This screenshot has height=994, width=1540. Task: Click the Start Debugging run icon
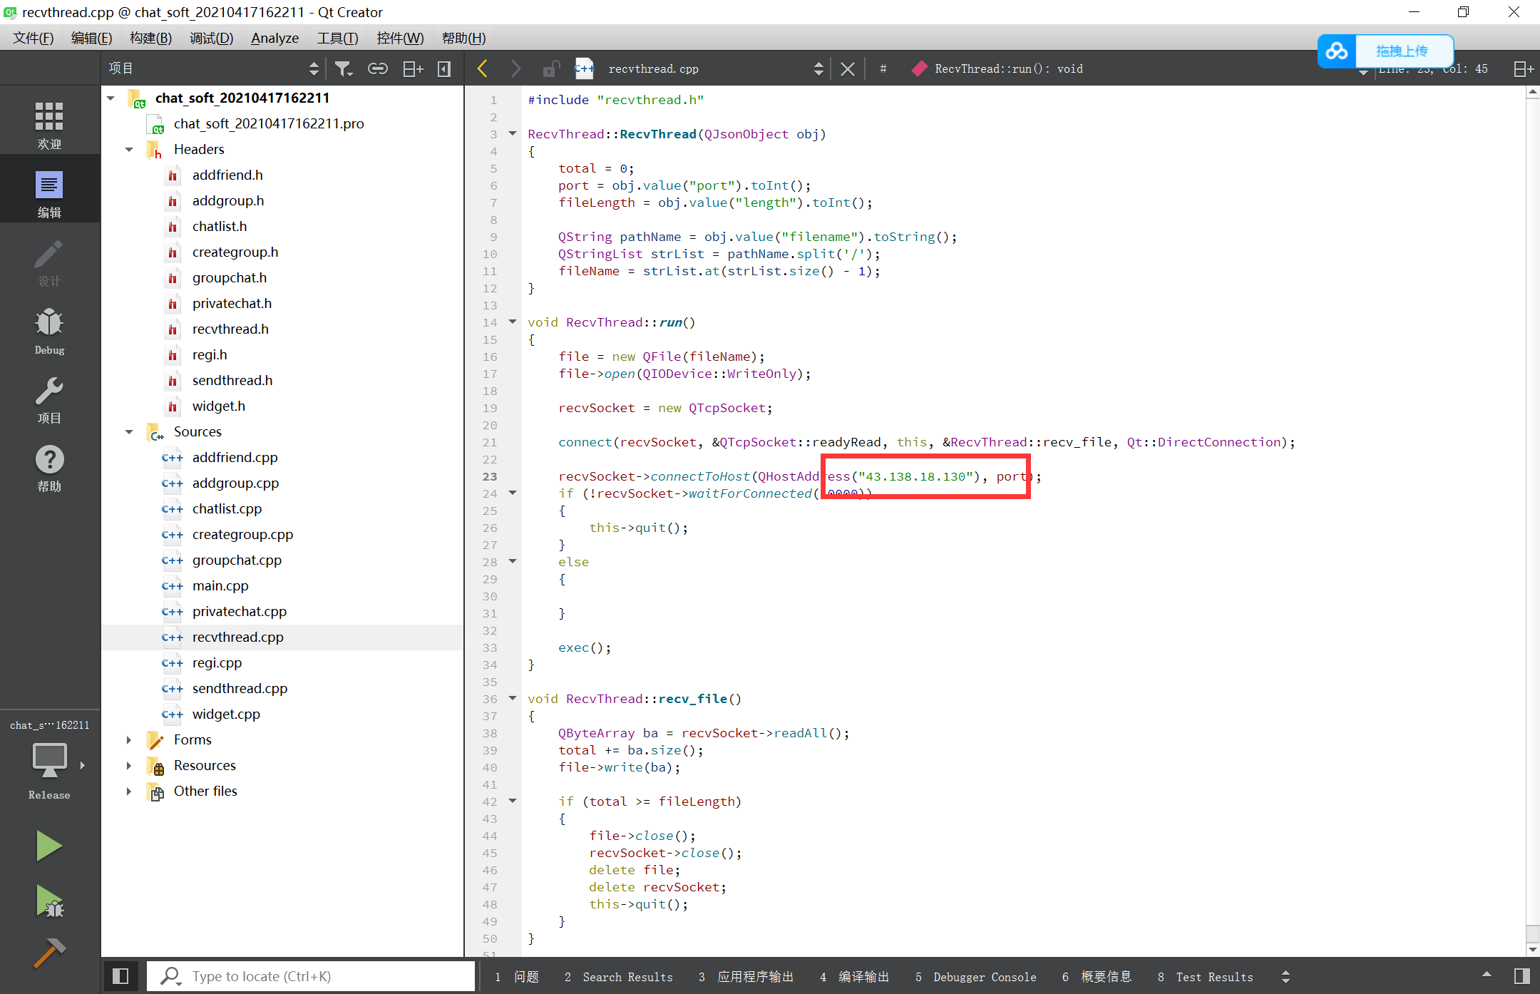[48, 901]
